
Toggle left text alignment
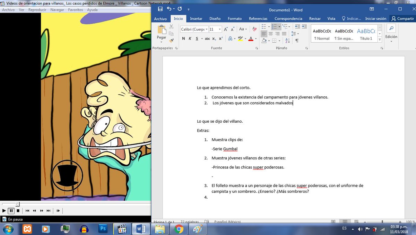[x=264, y=34]
